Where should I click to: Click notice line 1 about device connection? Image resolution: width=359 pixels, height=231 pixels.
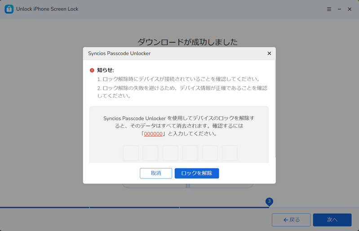click(179, 79)
